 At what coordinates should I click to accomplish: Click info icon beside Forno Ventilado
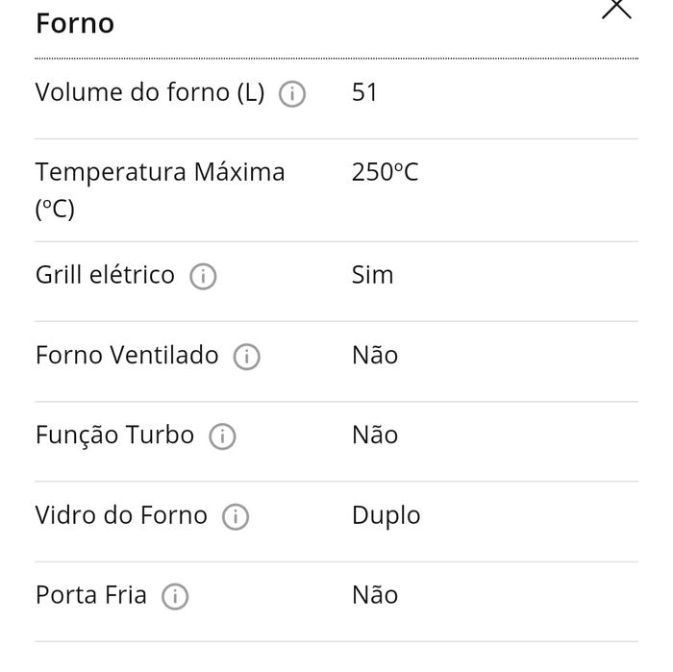247,357
